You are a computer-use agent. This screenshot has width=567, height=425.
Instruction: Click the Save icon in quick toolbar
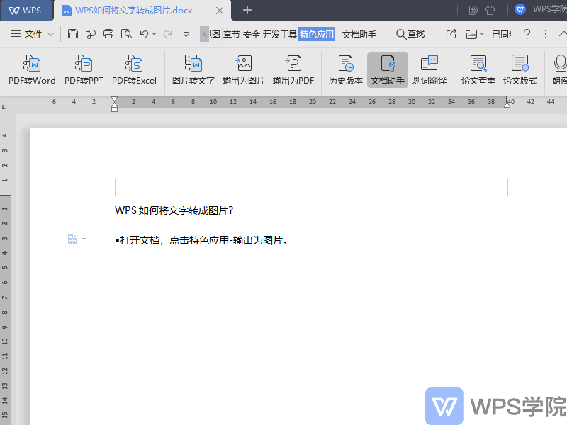click(73, 34)
